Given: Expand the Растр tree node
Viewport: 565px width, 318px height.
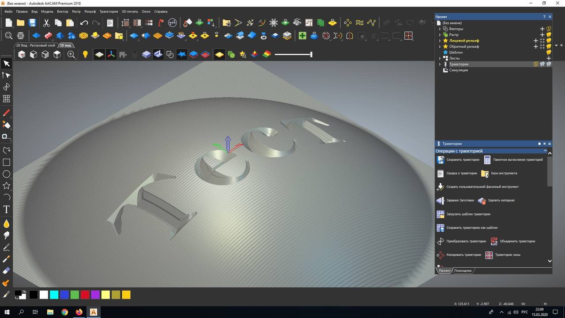Looking at the screenshot, I should (x=440, y=34).
